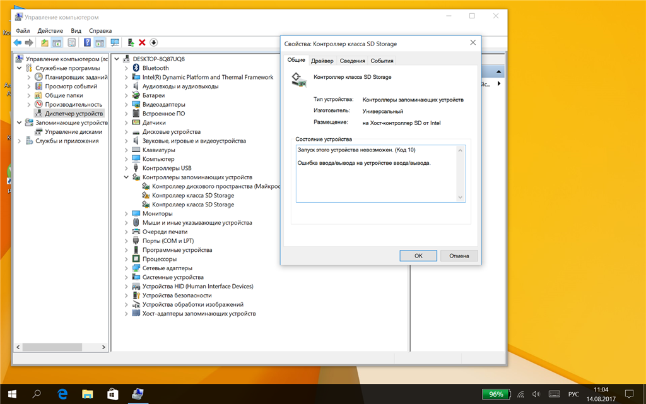This screenshot has width=646, height=404.
Task: Open the Windows Start button
Action: 12,394
